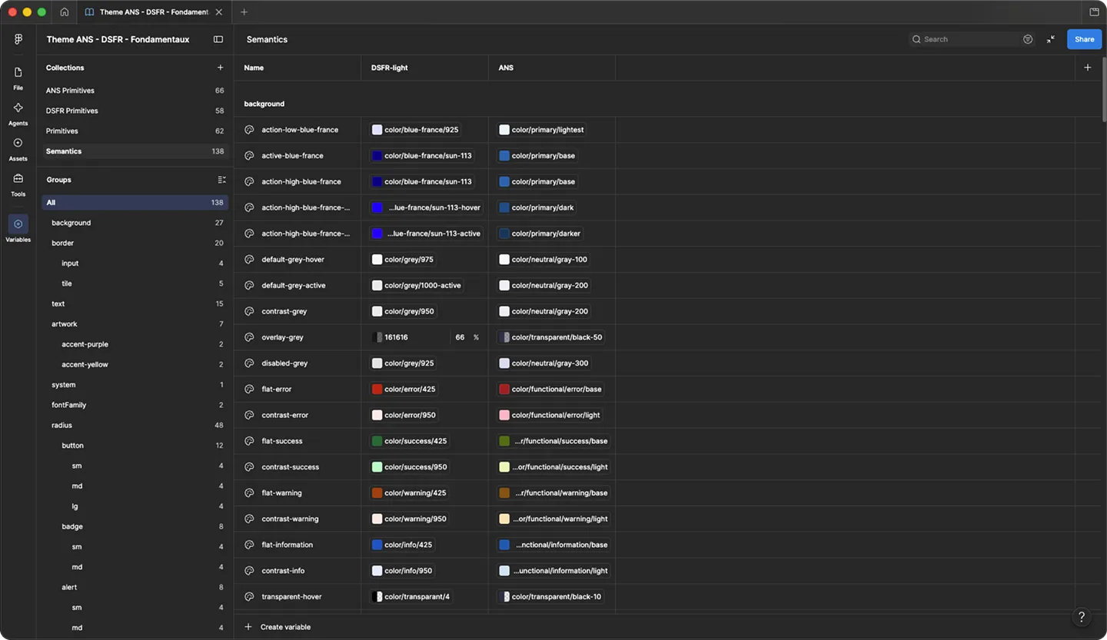The image size is (1107, 640).
Task: Click the home icon in title bar
Action: (x=64, y=12)
